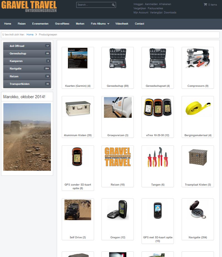This screenshot has width=222, height=257.
Task: Open the GPS zonder SD-kaart image
Action: (77, 157)
